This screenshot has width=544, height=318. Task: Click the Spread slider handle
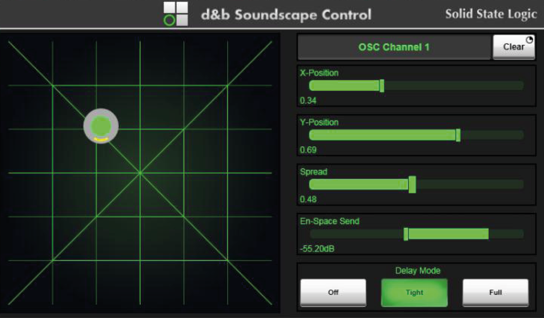click(412, 184)
